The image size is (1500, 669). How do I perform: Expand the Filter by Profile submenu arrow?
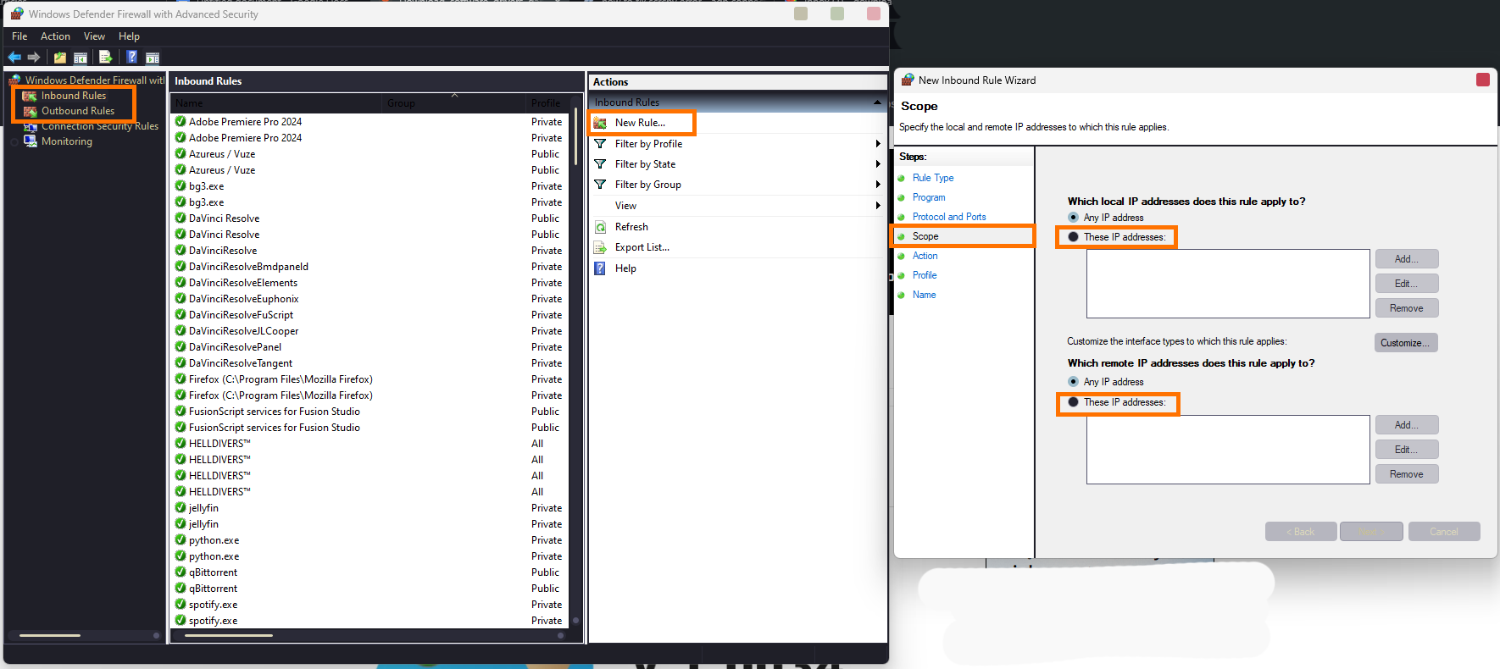pos(878,144)
